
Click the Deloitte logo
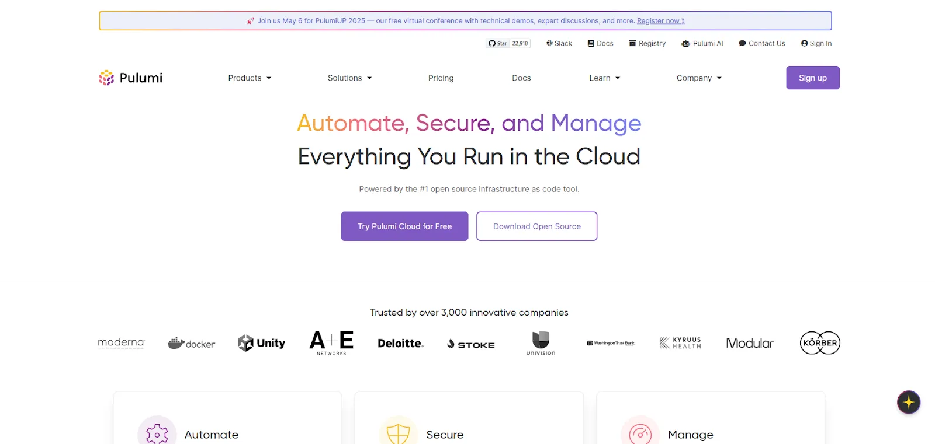tap(401, 343)
